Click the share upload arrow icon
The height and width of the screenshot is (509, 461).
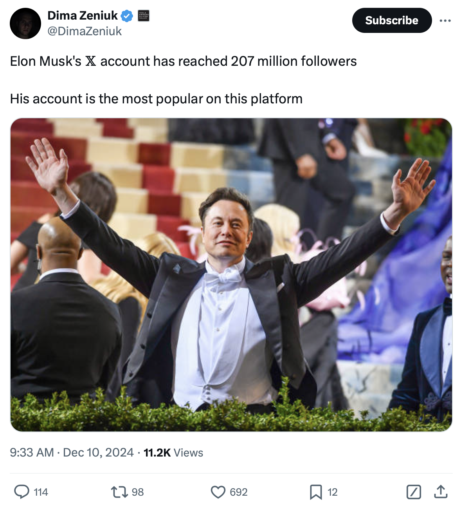point(441,492)
